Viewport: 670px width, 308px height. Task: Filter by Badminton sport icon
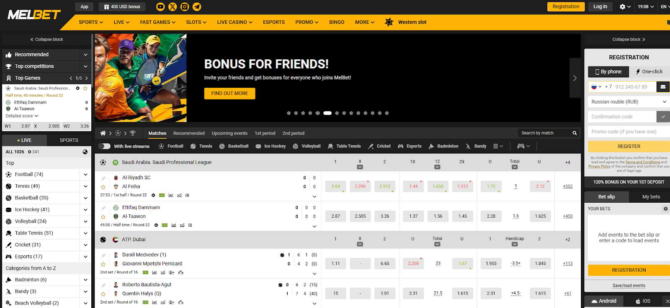point(431,146)
